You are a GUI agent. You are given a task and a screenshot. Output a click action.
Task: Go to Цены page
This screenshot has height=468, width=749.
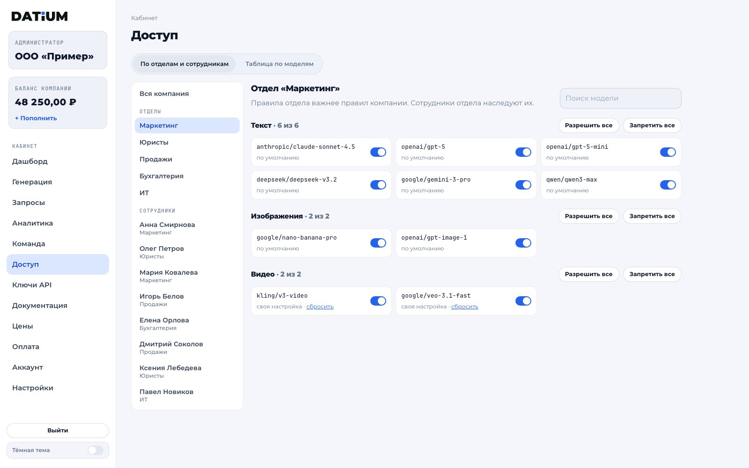tap(58, 326)
